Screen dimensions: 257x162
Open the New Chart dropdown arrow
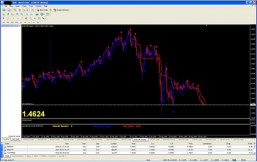[6, 10]
